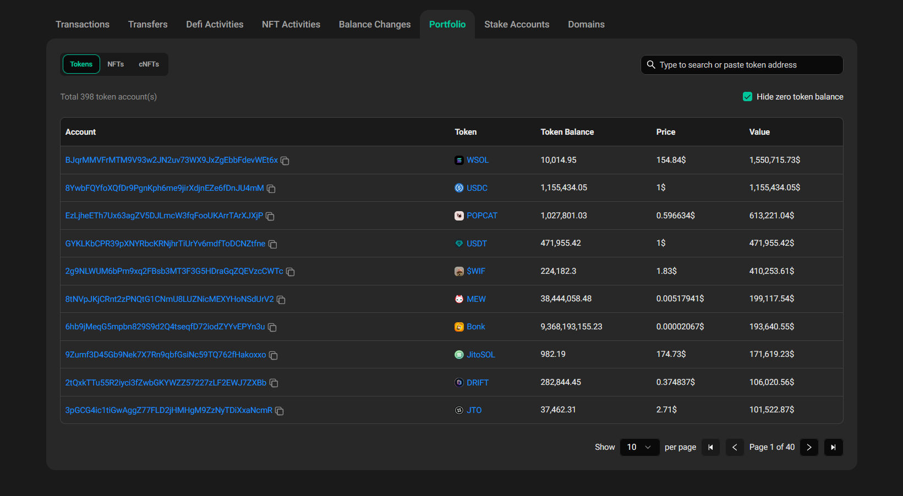Open account 9Zumf3D45Gb9Nek7X7Rn9qbfGsiNc59TQ762fHakoxxo
Image resolution: width=903 pixels, height=496 pixels.
[x=166, y=355]
